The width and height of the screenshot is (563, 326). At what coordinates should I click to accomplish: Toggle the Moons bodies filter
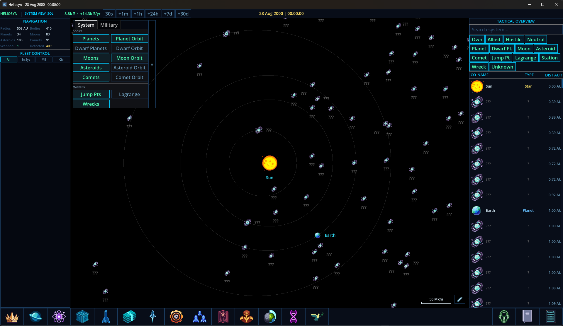[91, 58]
